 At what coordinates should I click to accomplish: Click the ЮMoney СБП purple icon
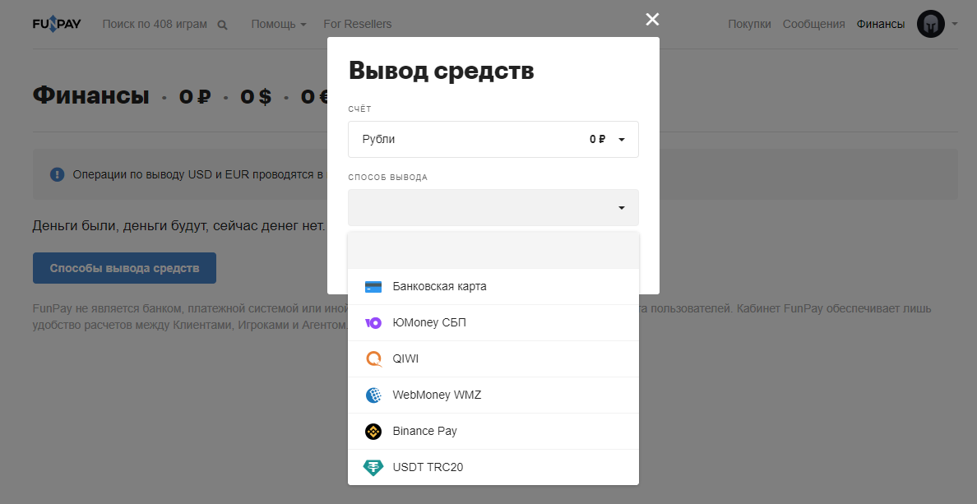point(374,322)
